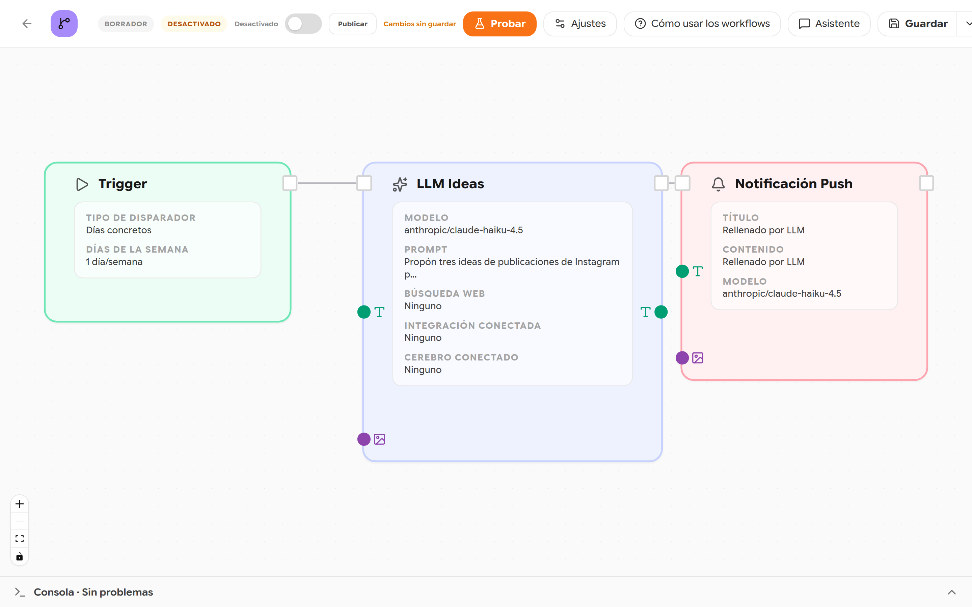Screen dimensions: 972x607
Task: Open the Asistente chat
Action: 829,24
